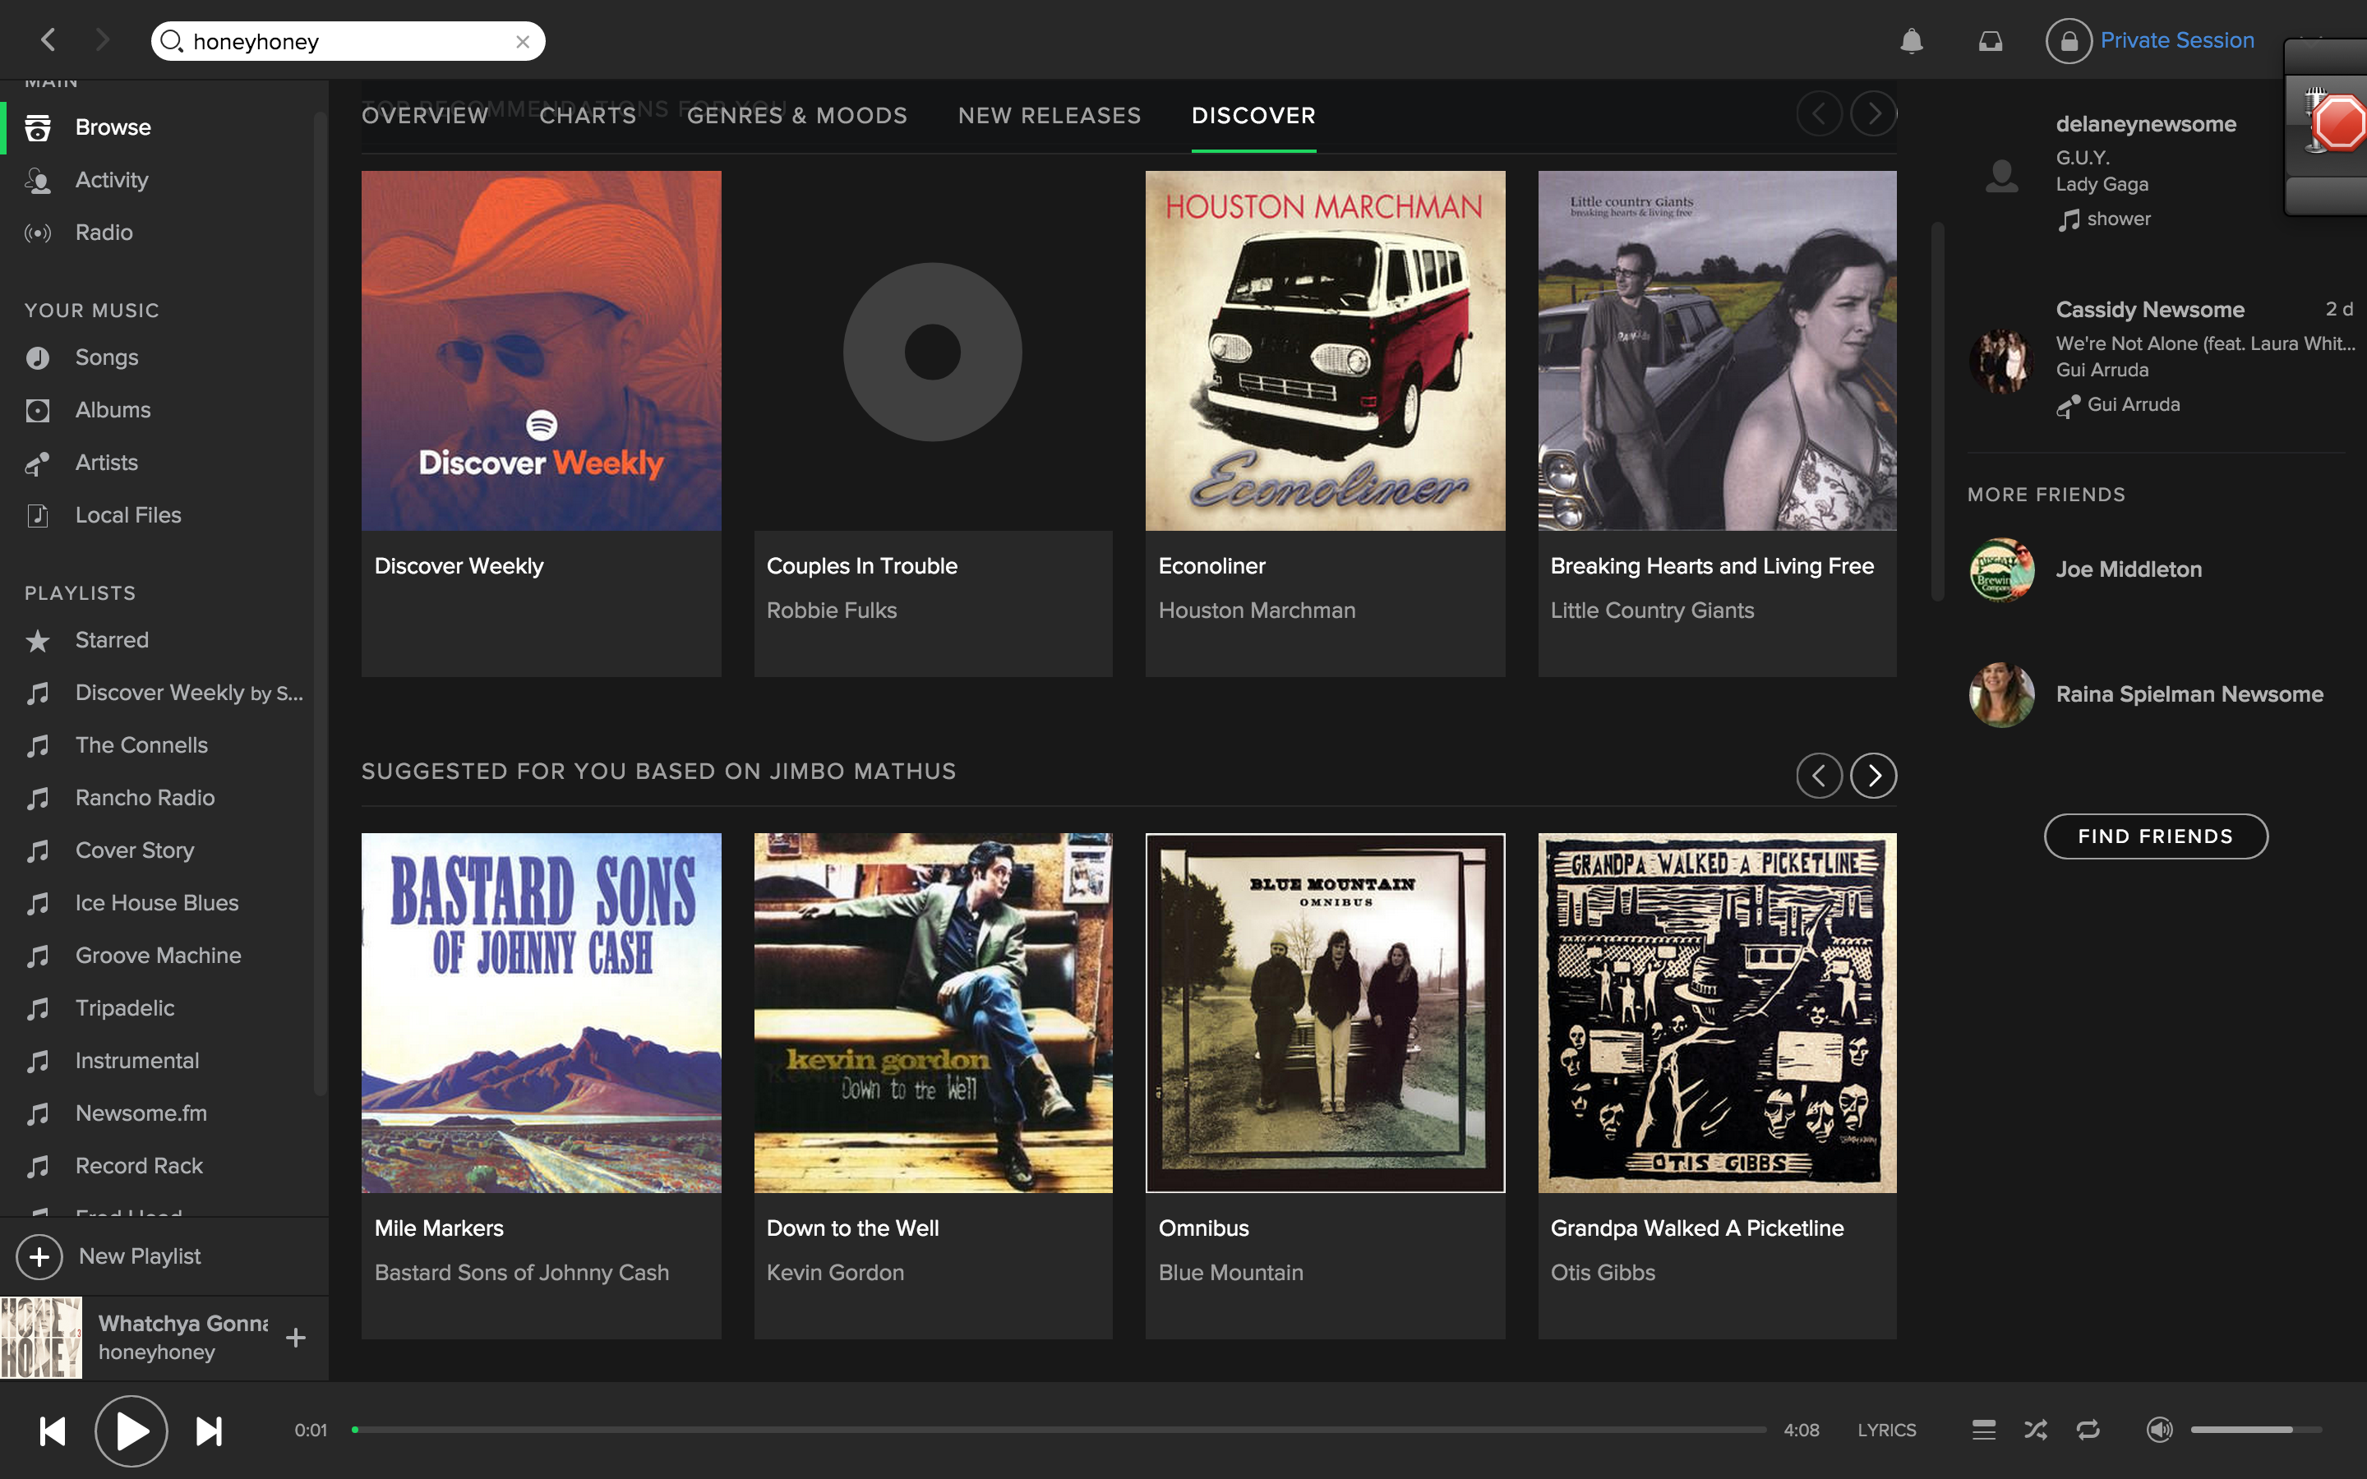Toggle shuffle playback
Image resolution: width=2367 pixels, height=1479 pixels.
pos(2036,1430)
